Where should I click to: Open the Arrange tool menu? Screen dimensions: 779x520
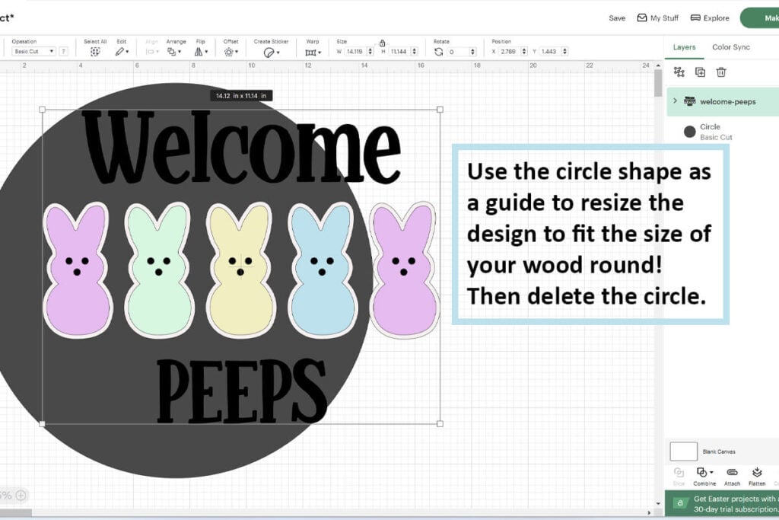click(x=171, y=52)
